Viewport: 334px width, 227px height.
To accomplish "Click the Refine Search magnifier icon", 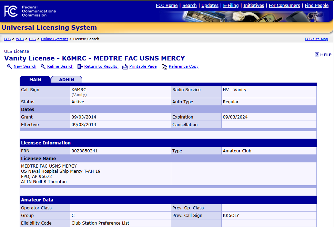I will (x=43, y=66).
